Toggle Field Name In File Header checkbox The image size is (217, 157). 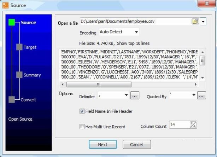point(82,111)
